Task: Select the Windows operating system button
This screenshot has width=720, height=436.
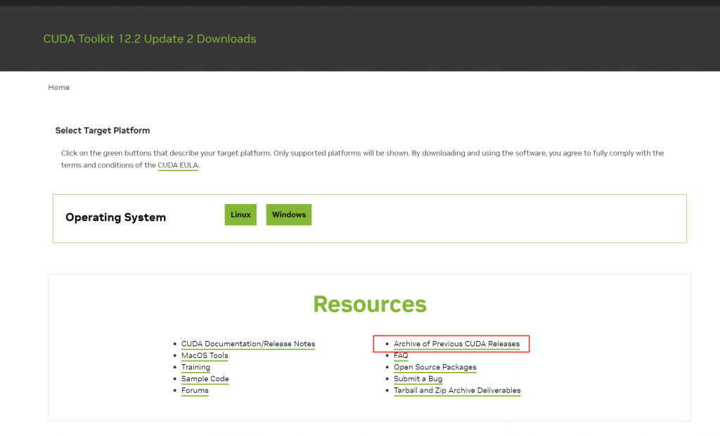Action: click(x=289, y=214)
